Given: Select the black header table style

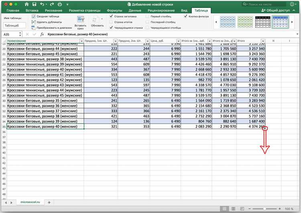Looking at the screenshot, I should click(263, 22).
